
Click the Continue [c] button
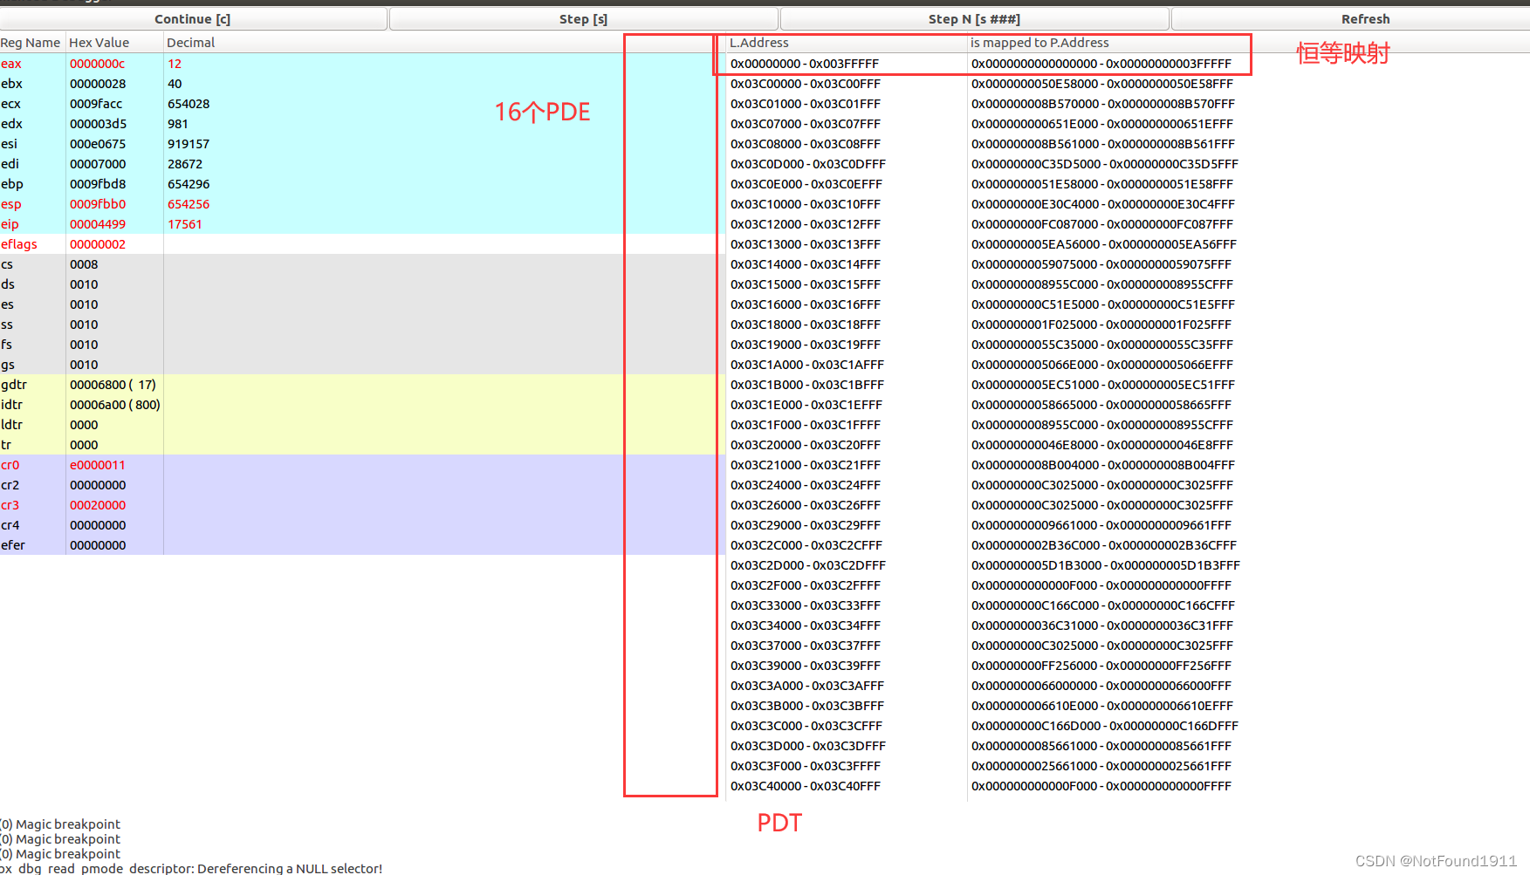[x=193, y=19]
